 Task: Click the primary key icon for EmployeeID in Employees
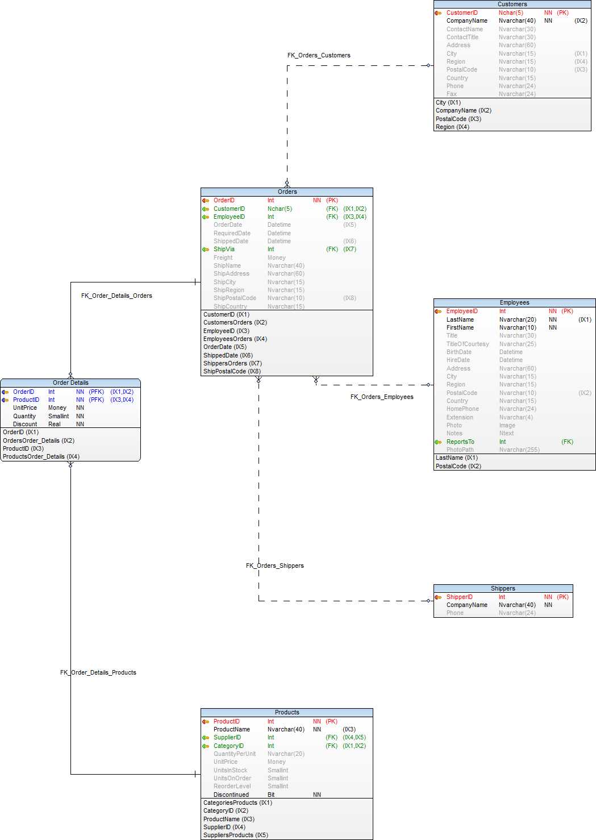(437, 311)
